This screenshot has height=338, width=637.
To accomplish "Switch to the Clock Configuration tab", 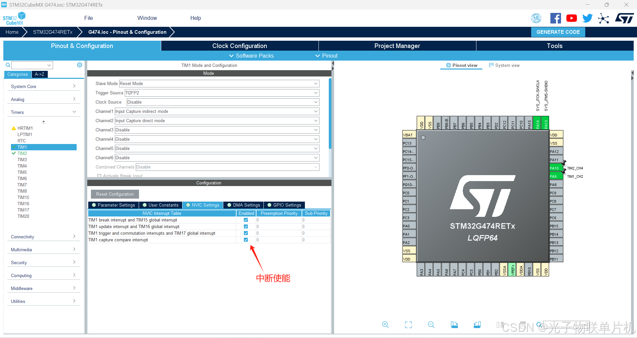I will point(240,46).
